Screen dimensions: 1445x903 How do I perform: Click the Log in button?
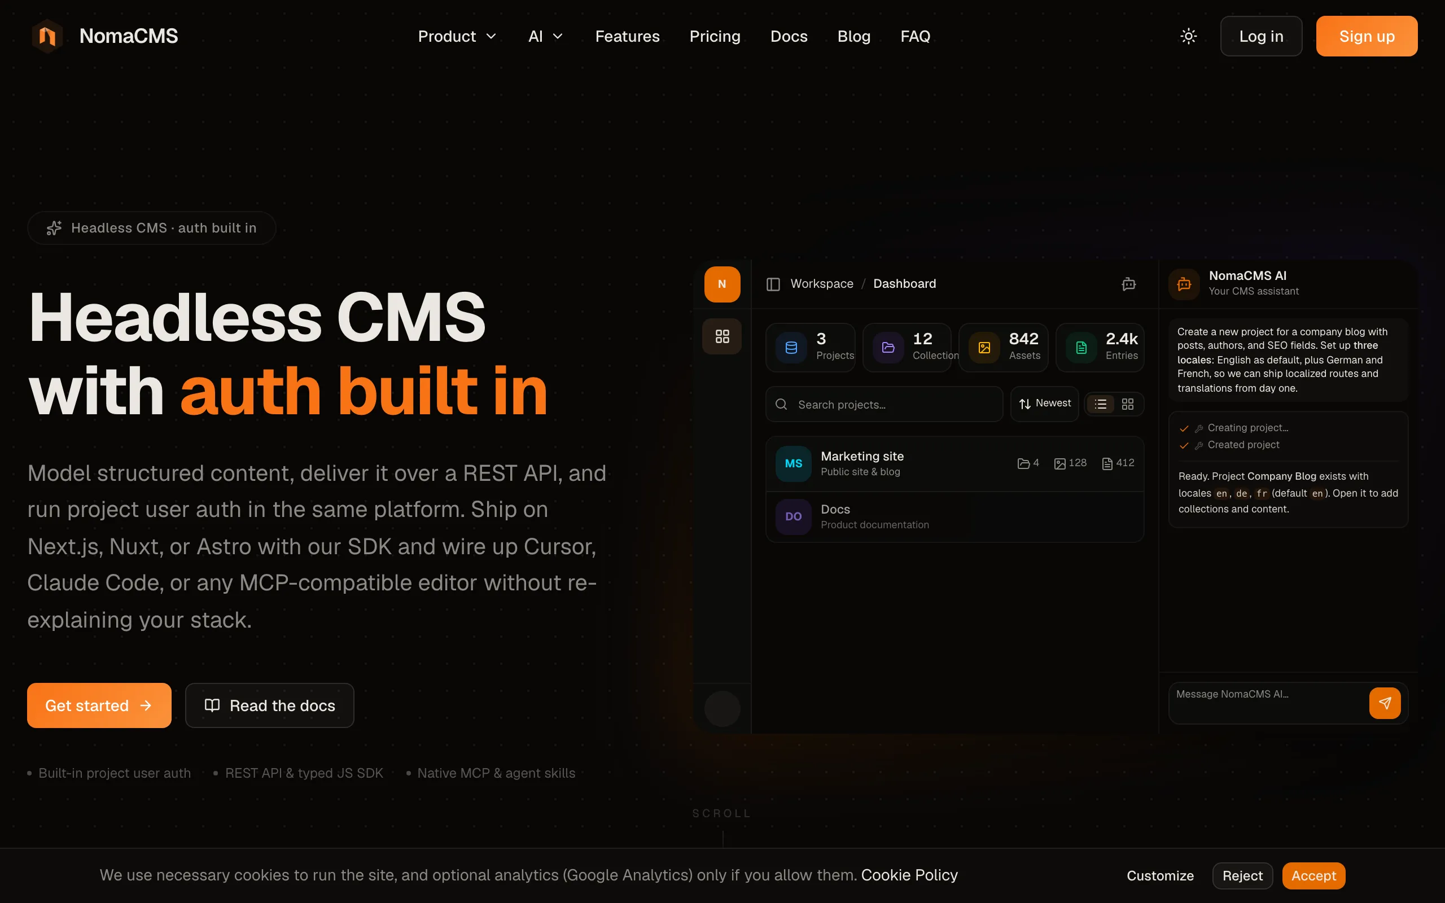pos(1261,36)
